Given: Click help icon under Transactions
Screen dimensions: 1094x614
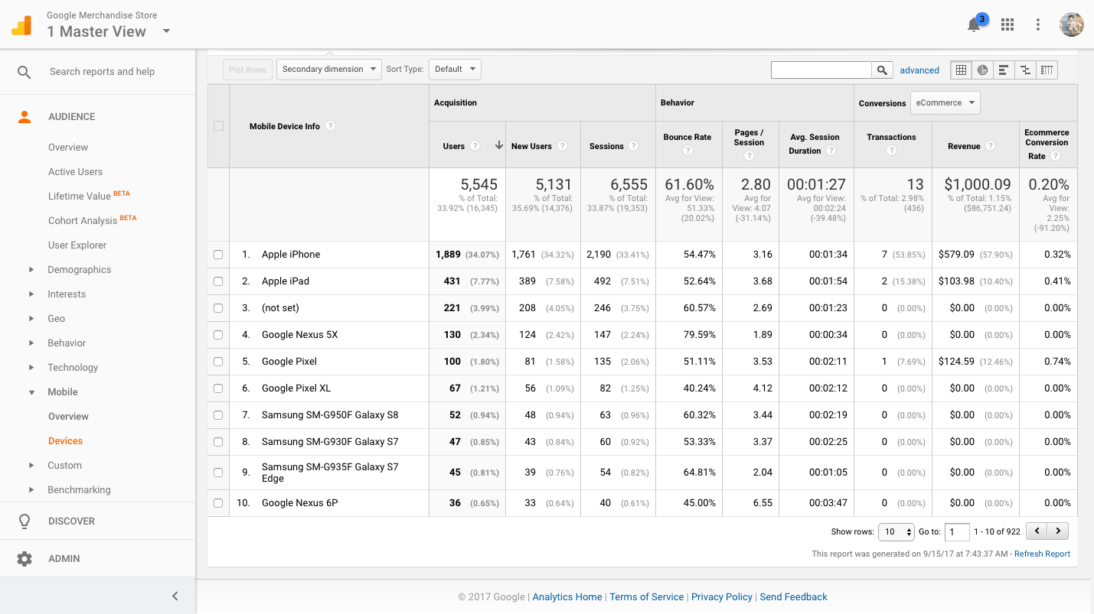Looking at the screenshot, I should pos(891,151).
